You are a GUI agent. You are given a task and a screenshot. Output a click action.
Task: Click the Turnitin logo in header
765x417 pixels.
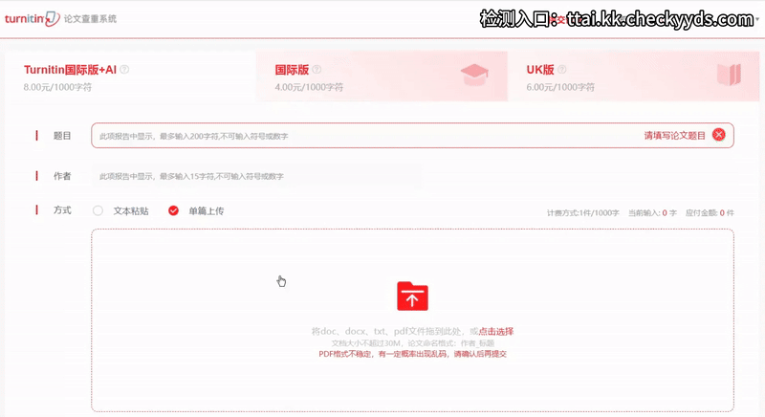tap(32, 18)
